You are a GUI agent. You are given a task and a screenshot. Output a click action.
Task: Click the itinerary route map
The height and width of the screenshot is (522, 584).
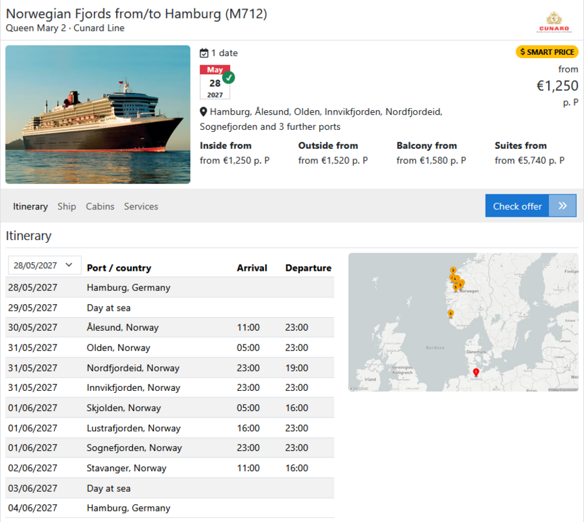pyautogui.click(x=463, y=322)
